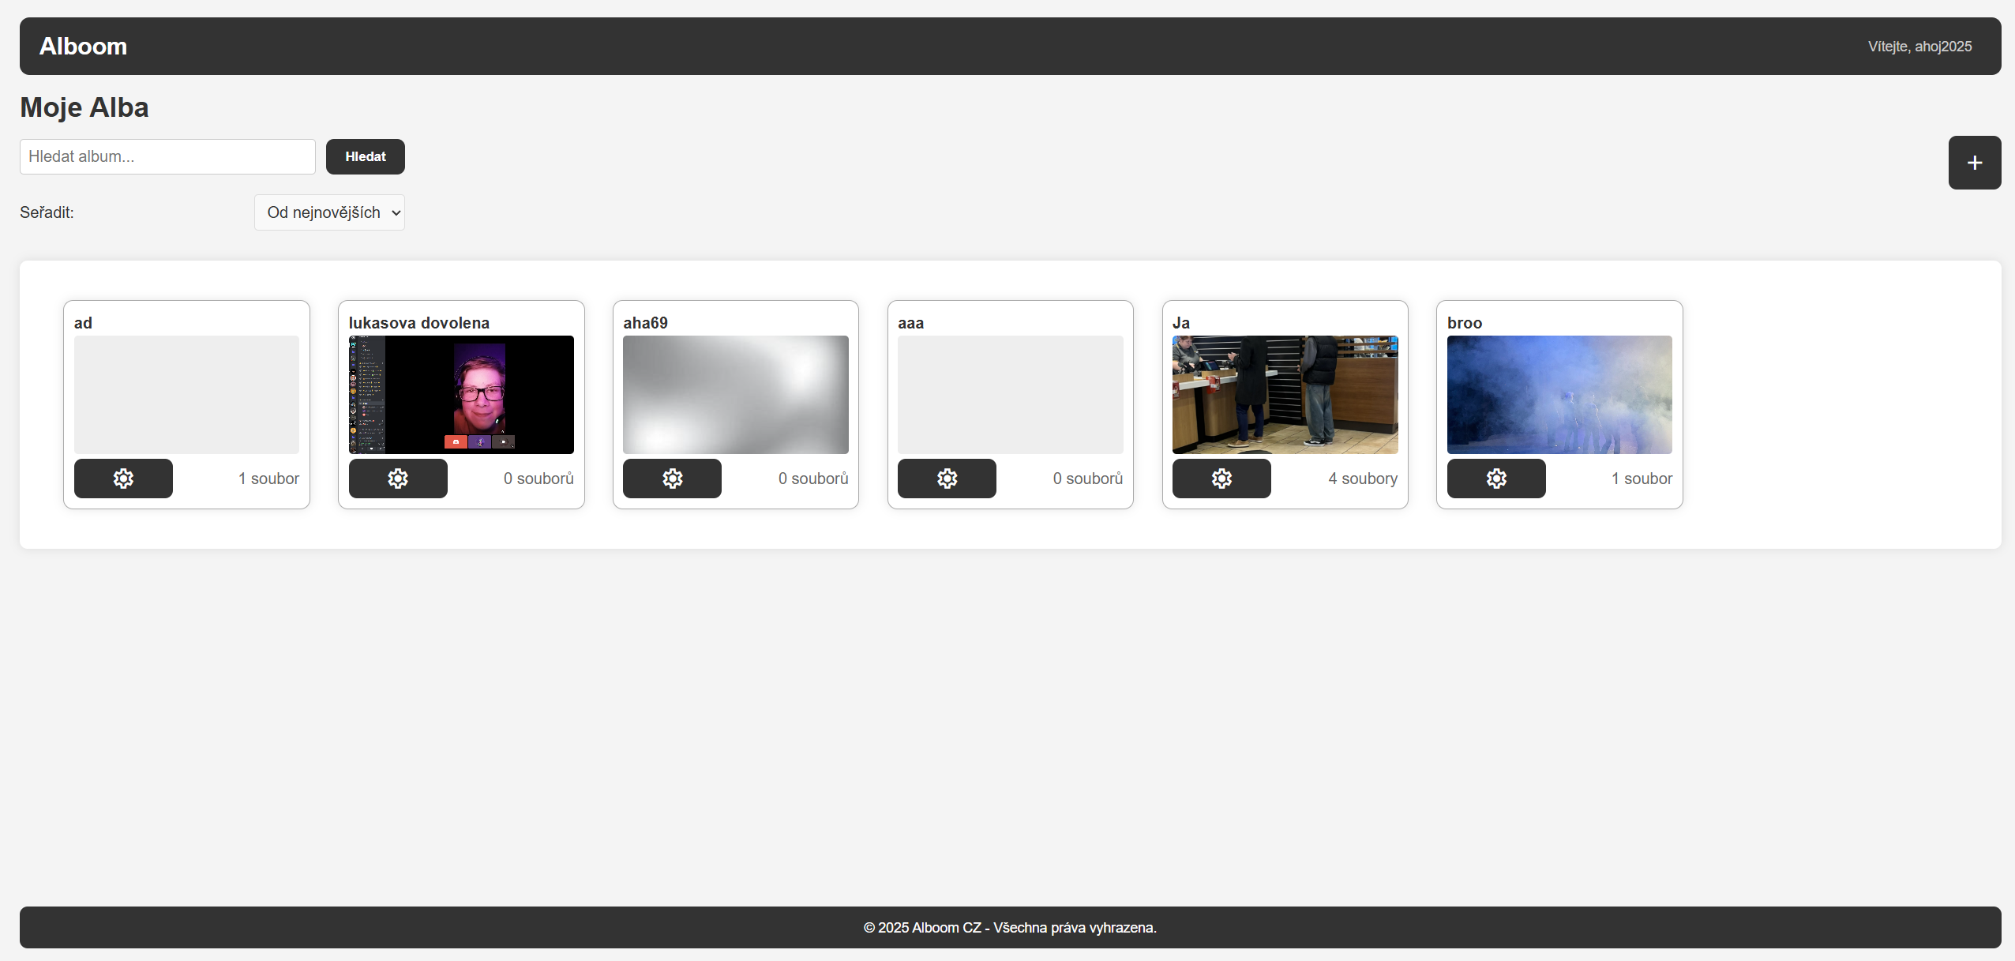The width and height of the screenshot is (2015, 961).
Task: Open the "Ja" album cover photo
Action: click(x=1284, y=395)
